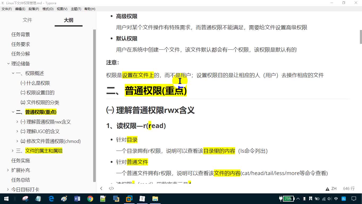Navigate to (二) 权限设置目的 outline entry
The width and height of the screenshot is (362, 204).
click(37, 93)
